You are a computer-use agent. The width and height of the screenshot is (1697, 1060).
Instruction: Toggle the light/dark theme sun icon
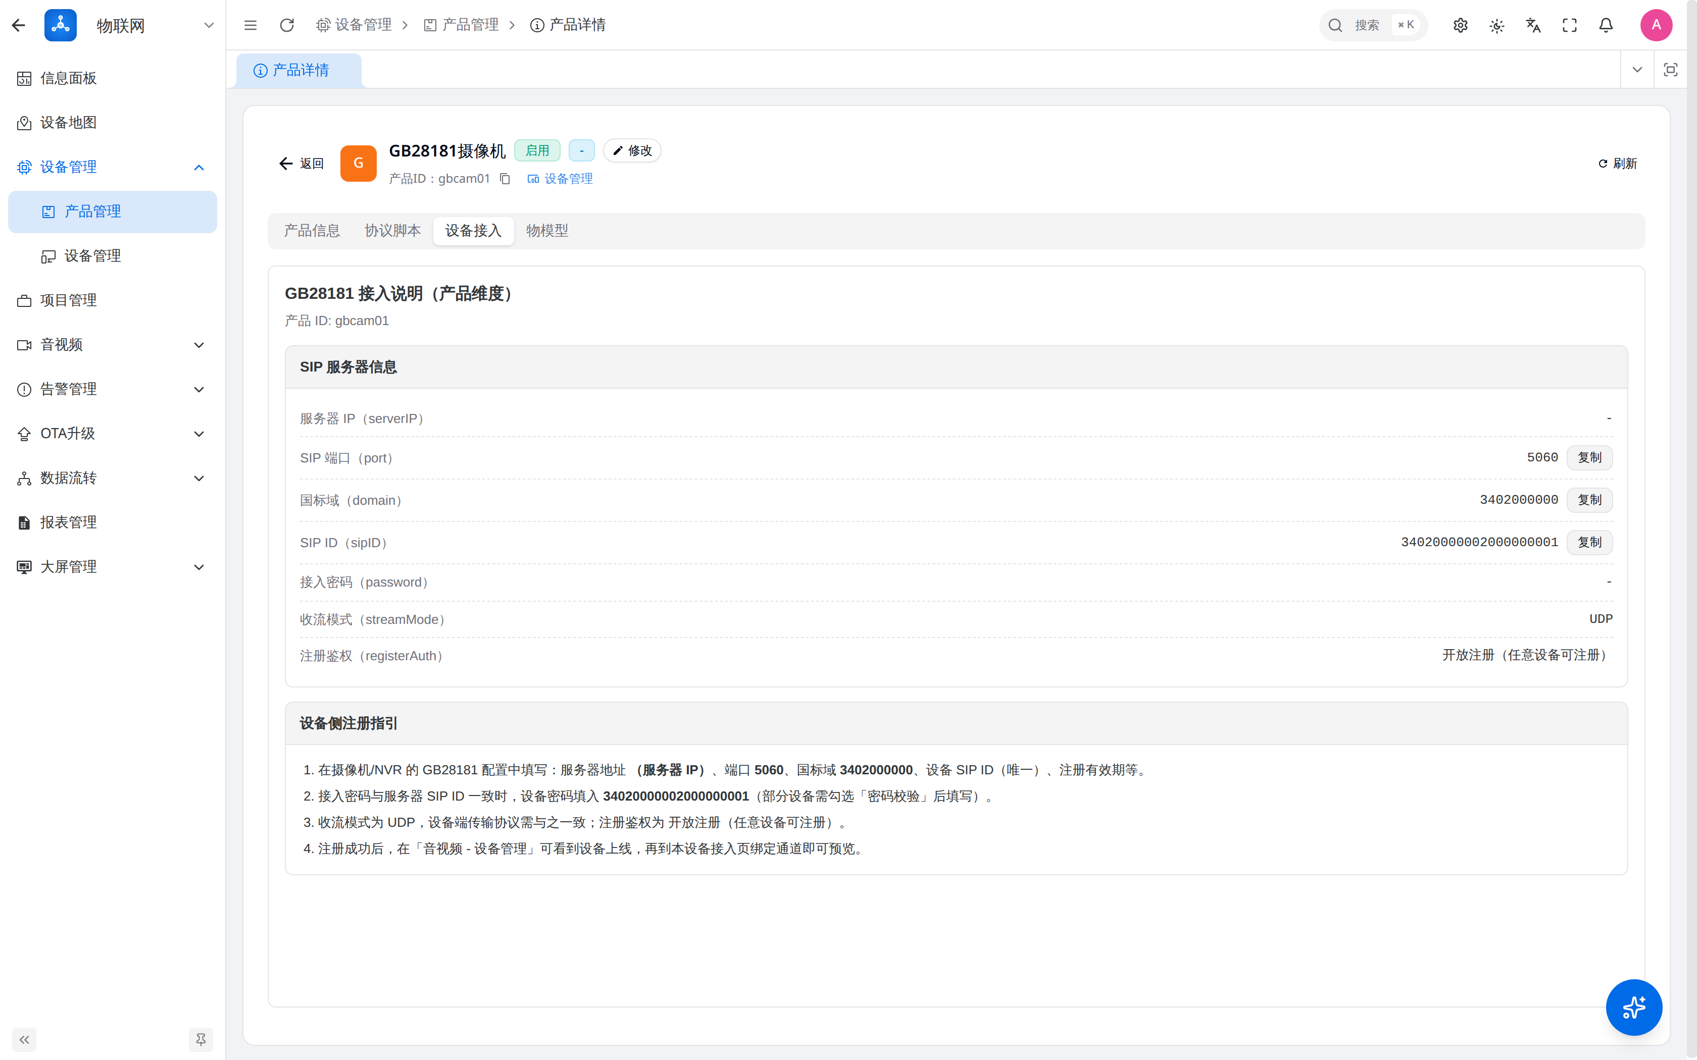(x=1497, y=25)
